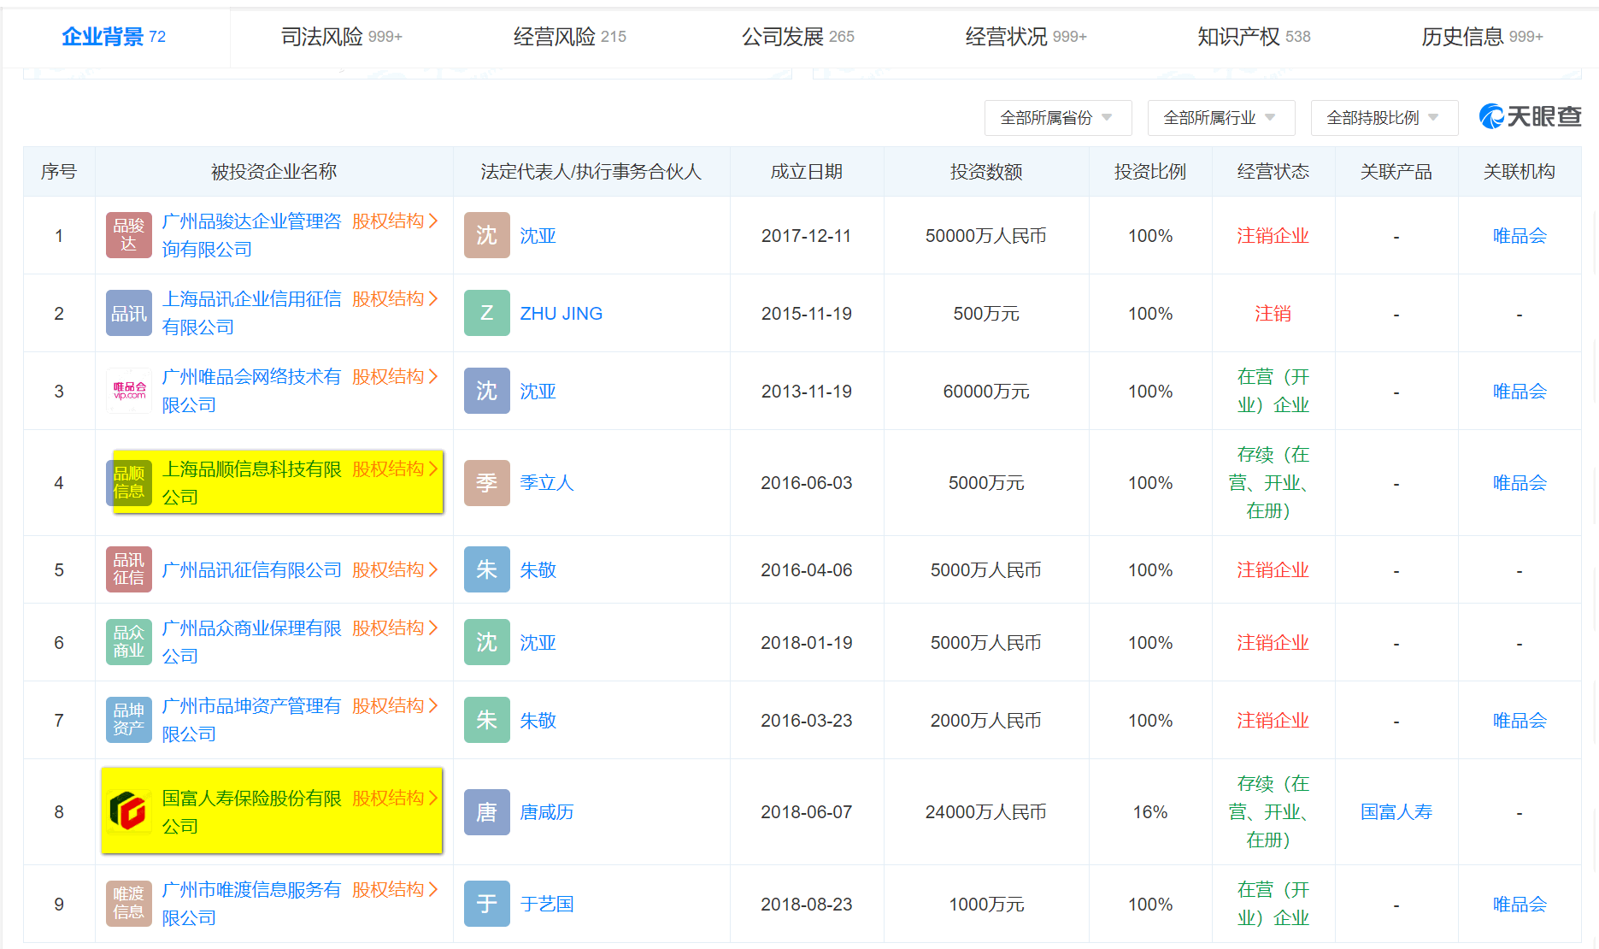This screenshot has height=949, width=1599.
Task: Open 唐咸历 representative profile link
Action: pyautogui.click(x=547, y=812)
